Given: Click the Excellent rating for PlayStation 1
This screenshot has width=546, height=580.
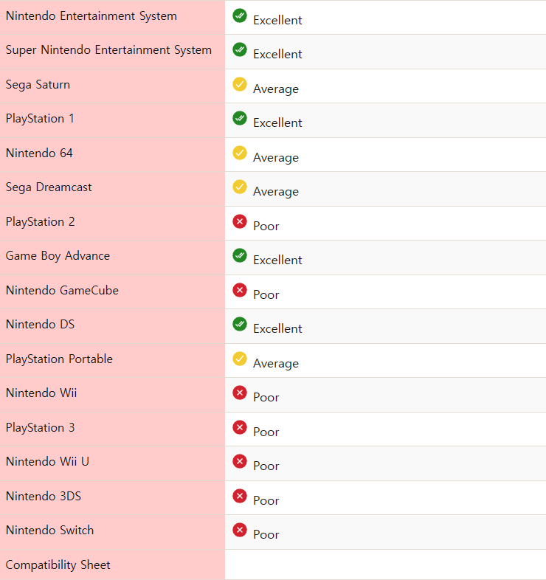Looking at the screenshot, I should (x=278, y=122).
